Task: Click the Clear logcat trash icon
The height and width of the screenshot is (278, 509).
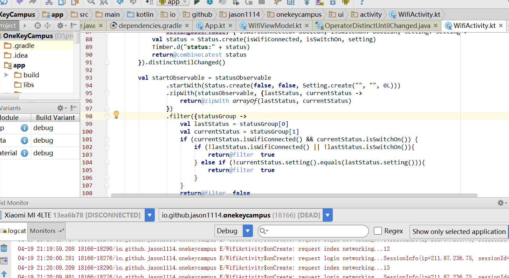Action: [x=4, y=248]
